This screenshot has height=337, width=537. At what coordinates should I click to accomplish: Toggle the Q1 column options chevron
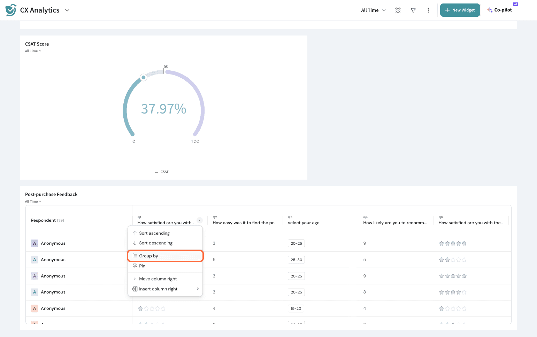point(200,220)
